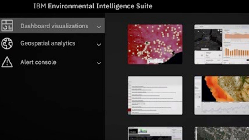This screenshot has height=140, width=249.
Task: Click the white legend box on the red map
Action: click(157, 61)
